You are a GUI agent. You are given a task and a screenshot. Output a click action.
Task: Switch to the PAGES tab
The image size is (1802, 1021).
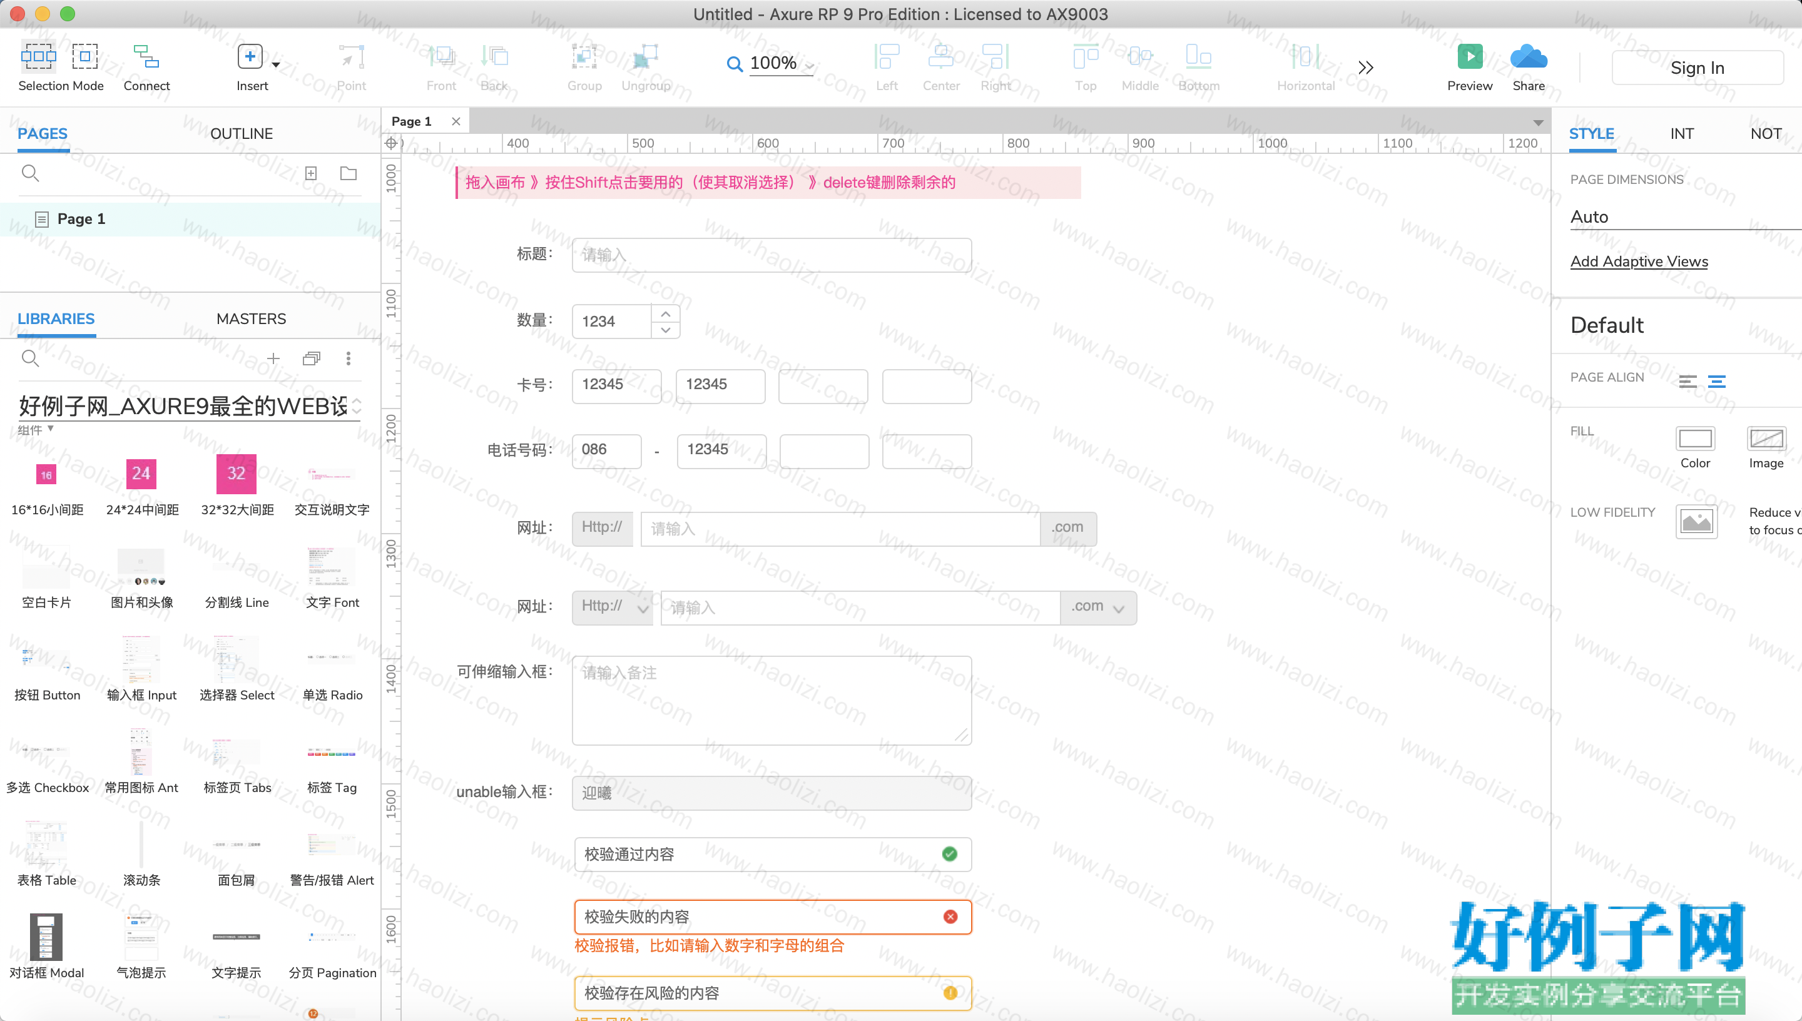43,133
